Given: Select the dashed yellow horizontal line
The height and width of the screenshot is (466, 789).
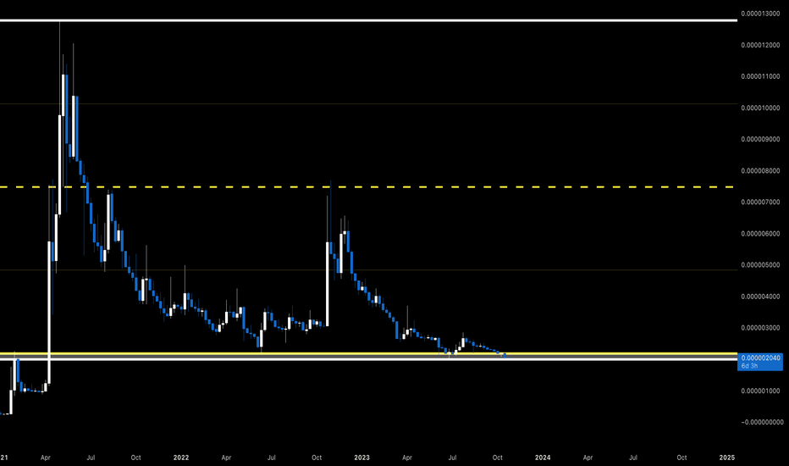Looking at the screenshot, I should pos(367,187).
